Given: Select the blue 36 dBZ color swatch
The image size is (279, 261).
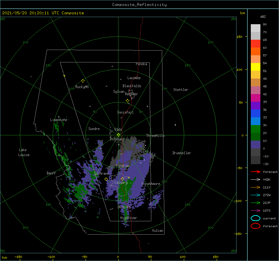Looking at the screenshot, I should [255, 113].
